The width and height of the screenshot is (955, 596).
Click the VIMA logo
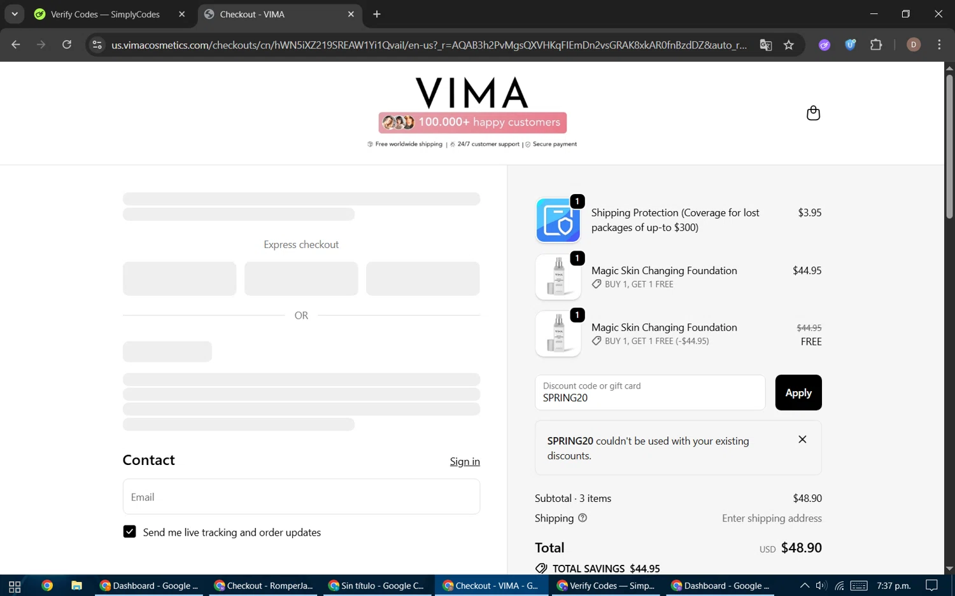click(x=472, y=93)
